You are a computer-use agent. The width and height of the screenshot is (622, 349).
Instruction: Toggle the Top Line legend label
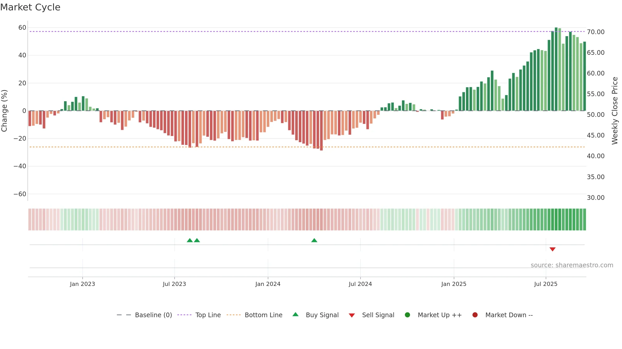pos(208,315)
